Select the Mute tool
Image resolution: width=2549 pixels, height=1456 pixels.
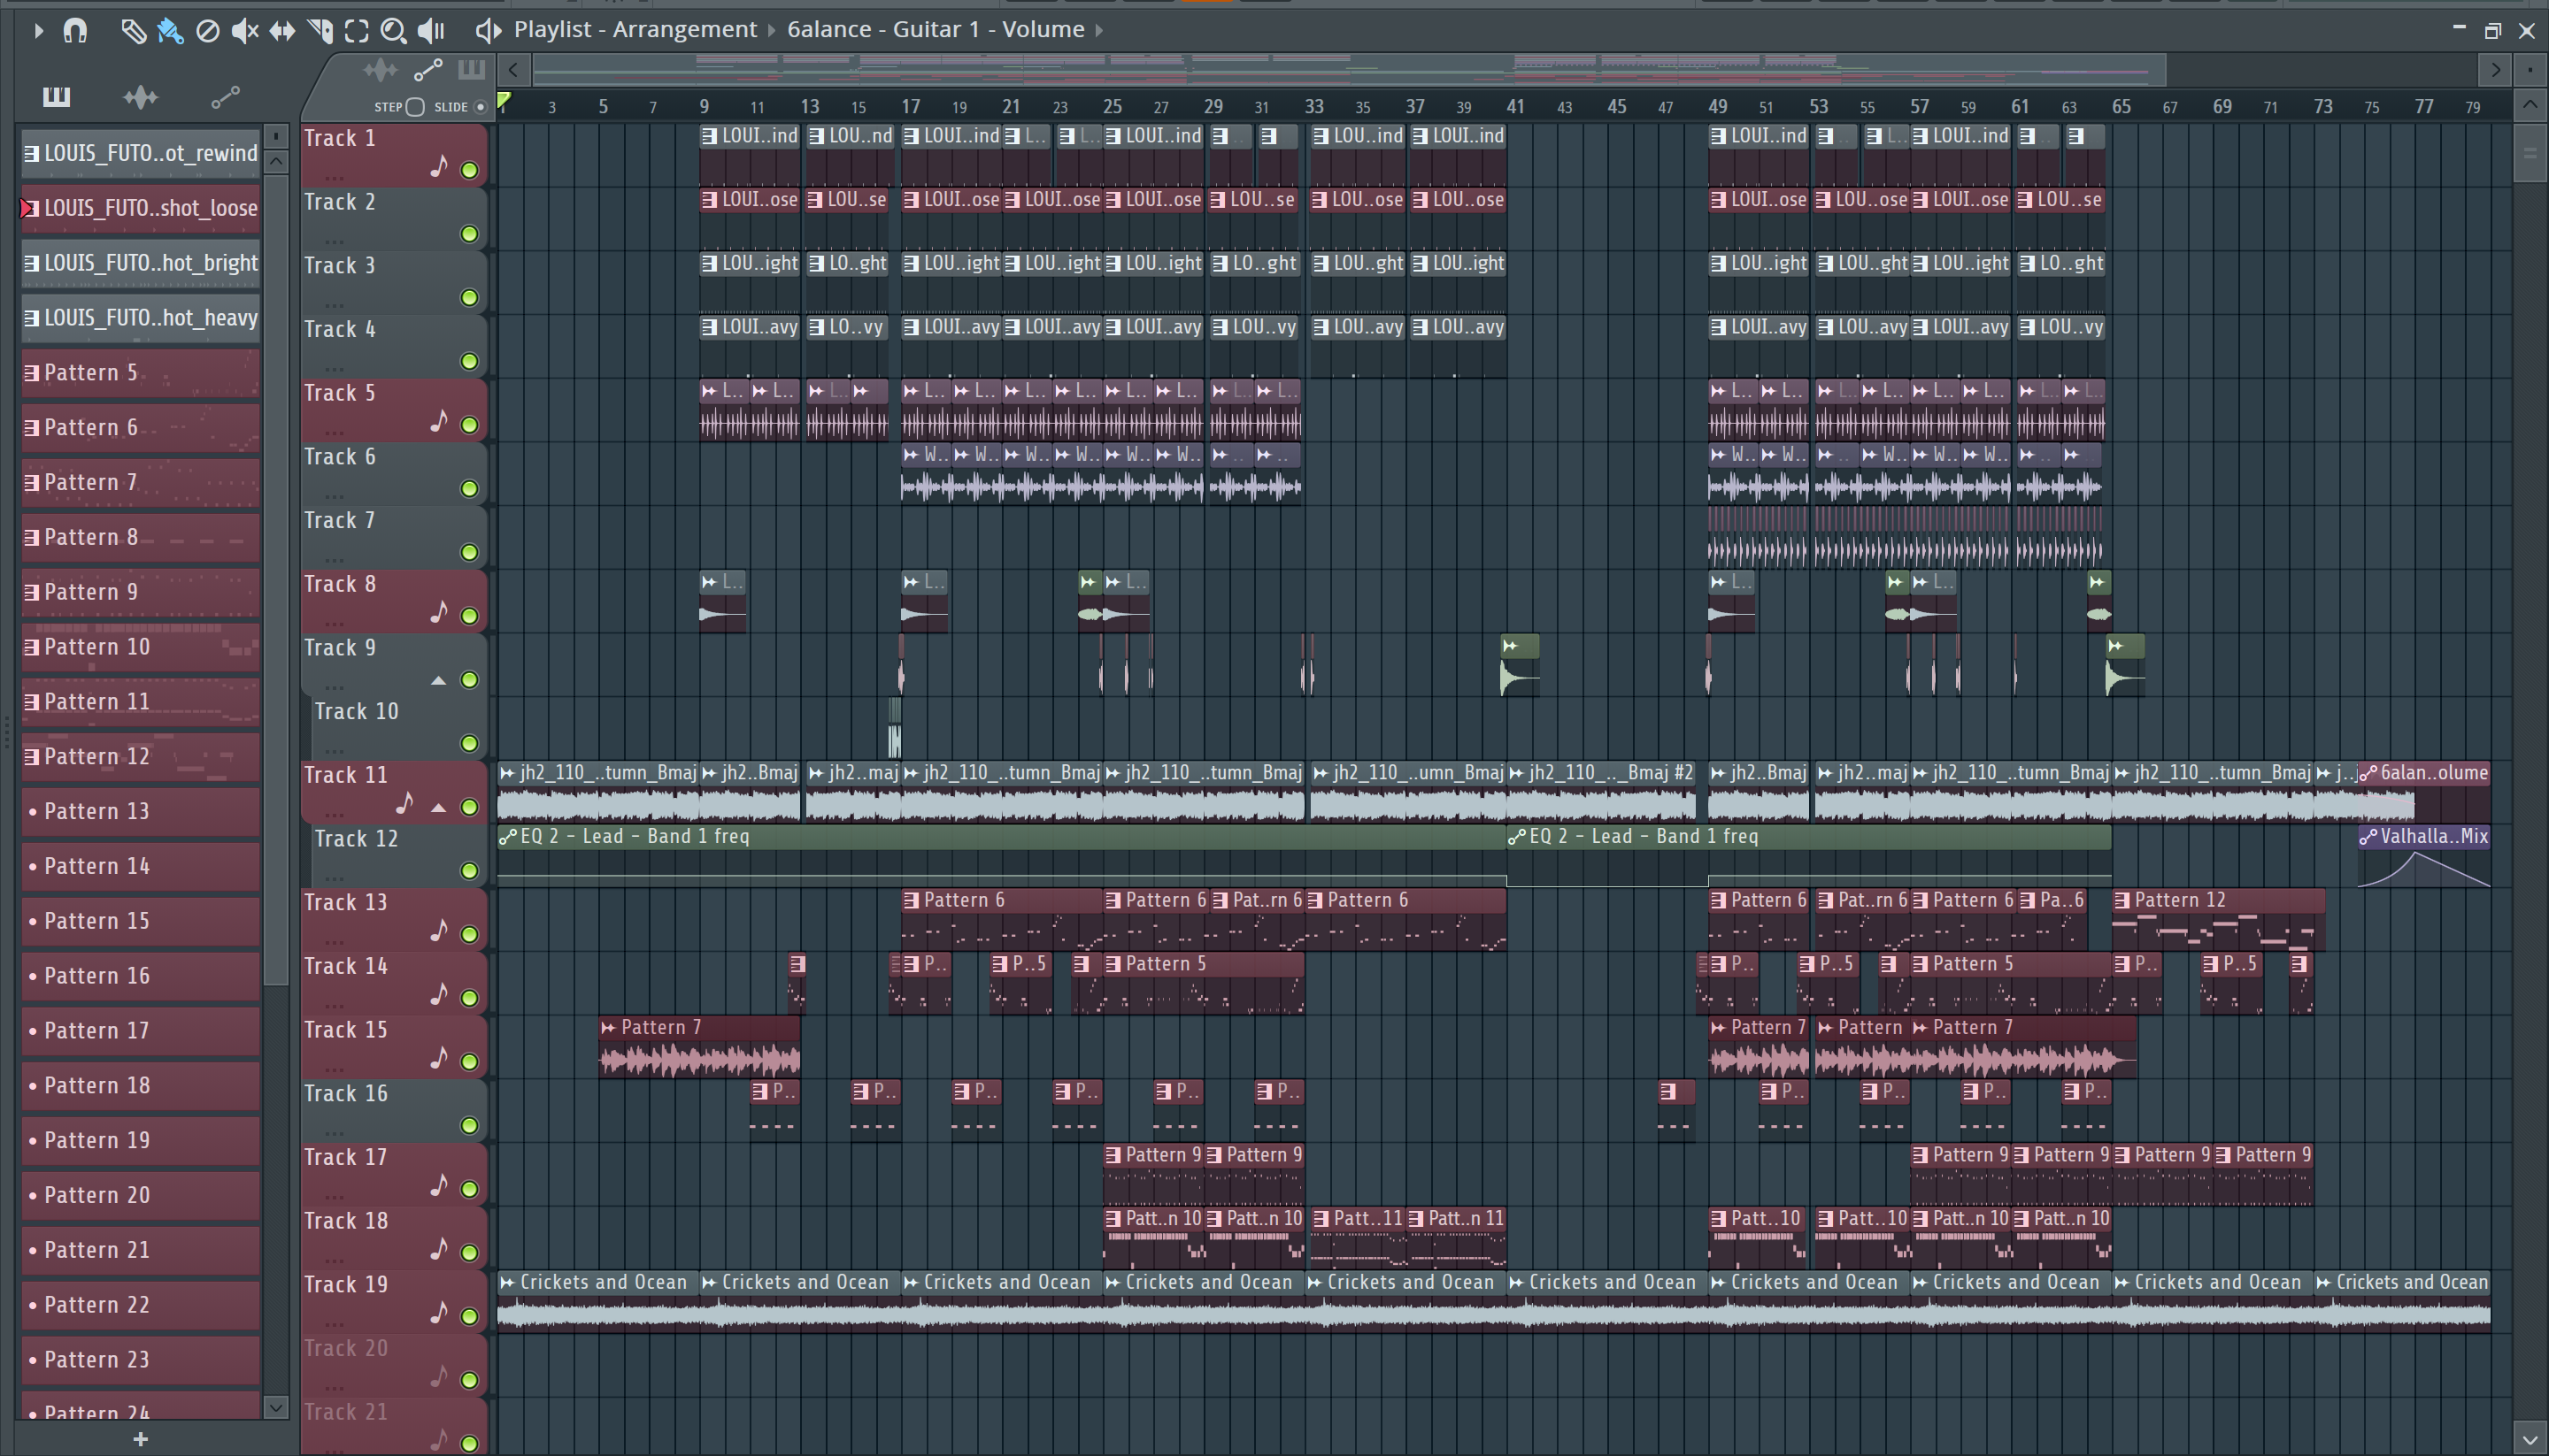(244, 30)
